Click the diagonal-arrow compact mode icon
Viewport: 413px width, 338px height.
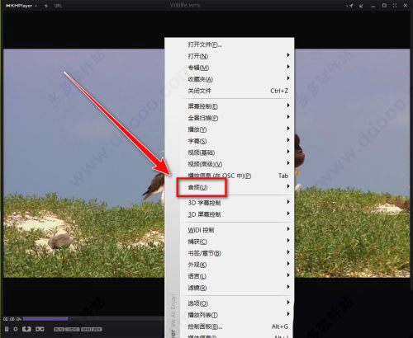[x=361, y=6]
